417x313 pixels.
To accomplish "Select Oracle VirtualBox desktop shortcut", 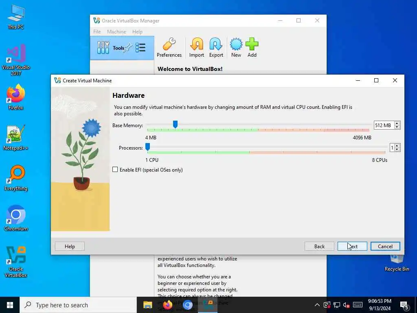I will [x=16, y=262].
